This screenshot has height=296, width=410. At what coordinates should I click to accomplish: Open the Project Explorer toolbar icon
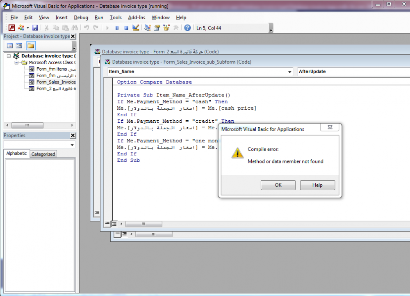pos(148,28)
